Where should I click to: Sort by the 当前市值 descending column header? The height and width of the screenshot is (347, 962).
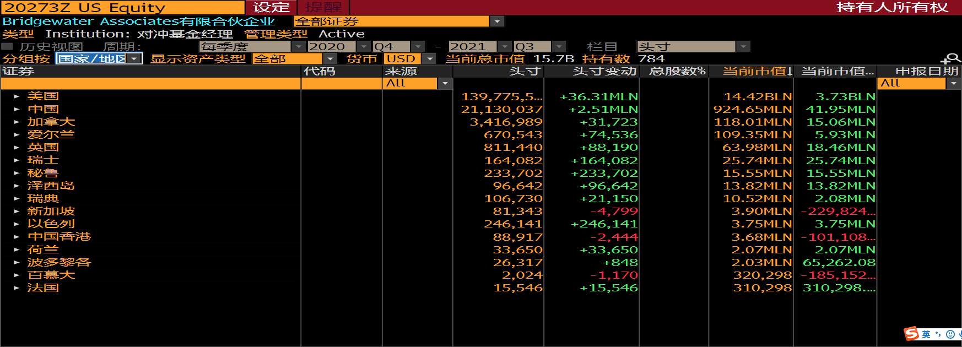point(751,71)
